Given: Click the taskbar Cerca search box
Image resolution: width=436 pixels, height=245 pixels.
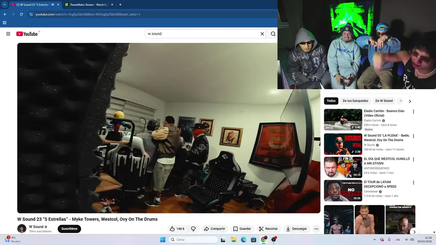Looking at the screenshot, I should (193, 240).
